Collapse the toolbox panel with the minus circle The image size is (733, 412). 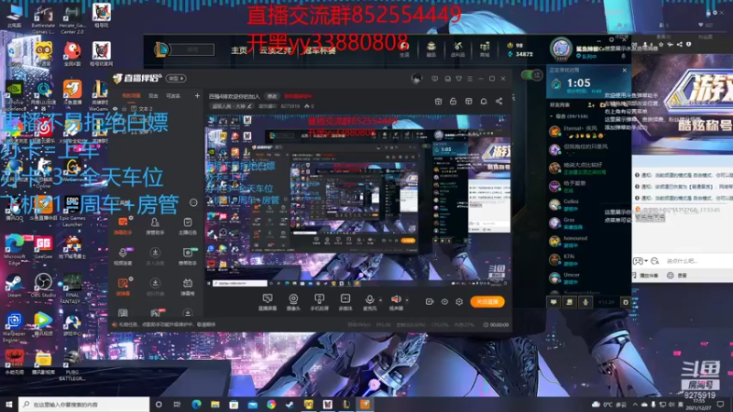(193, 202)
